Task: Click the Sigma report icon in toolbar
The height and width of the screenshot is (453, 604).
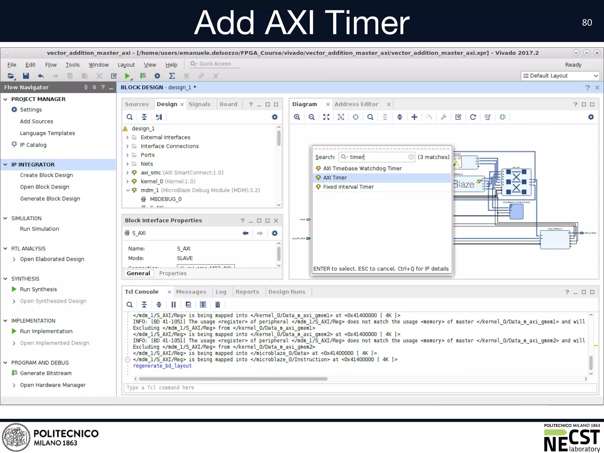Action: pyautogui.click(x=172, y=76)
